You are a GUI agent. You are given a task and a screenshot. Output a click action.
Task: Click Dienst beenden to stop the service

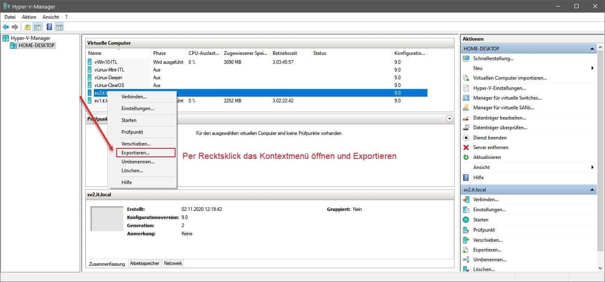pos(490,137)
